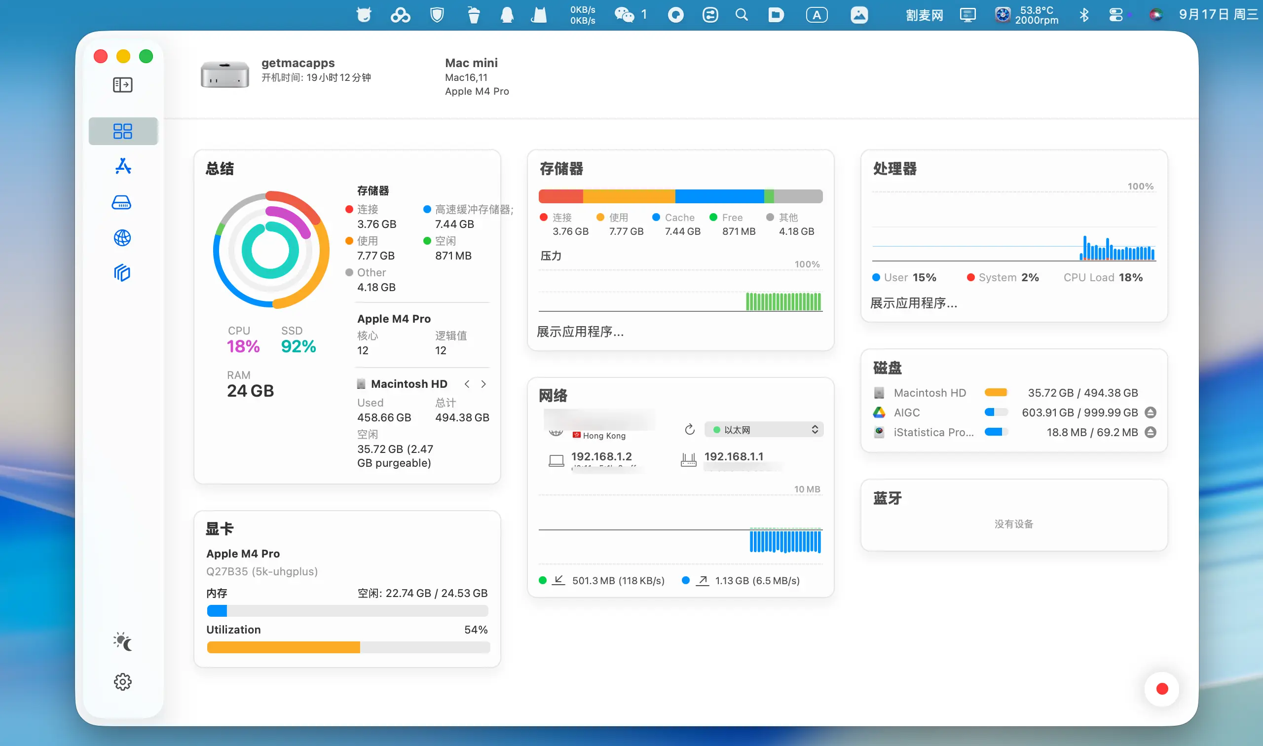Open the 以太网 network interface dropdown
Screen dimensions: 1263x746
[763, 429]
